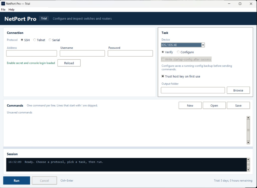Click the NetPort Pro title bar app icon
Screen dimensions: 257x188
pos(3,4)
